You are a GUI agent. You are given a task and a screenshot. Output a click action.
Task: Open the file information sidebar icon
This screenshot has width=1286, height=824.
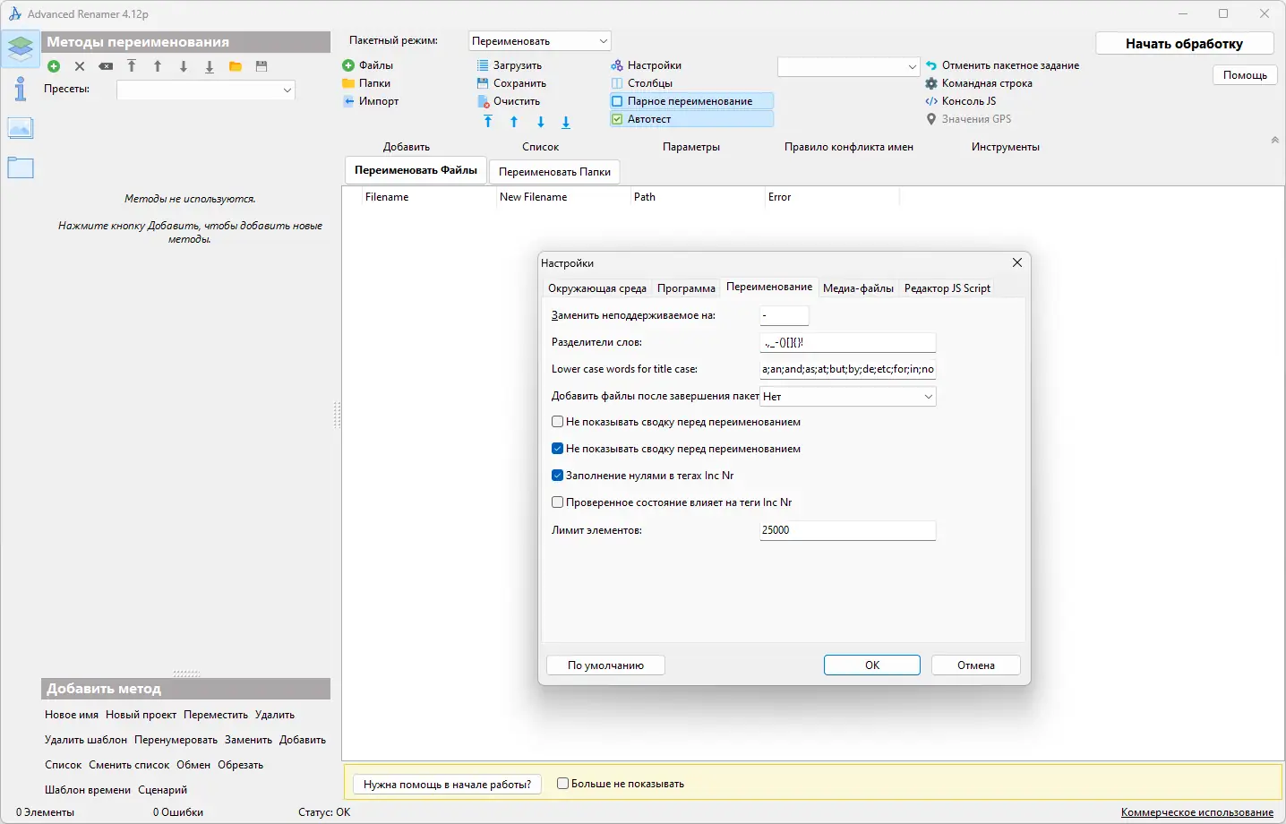[20, 88]
